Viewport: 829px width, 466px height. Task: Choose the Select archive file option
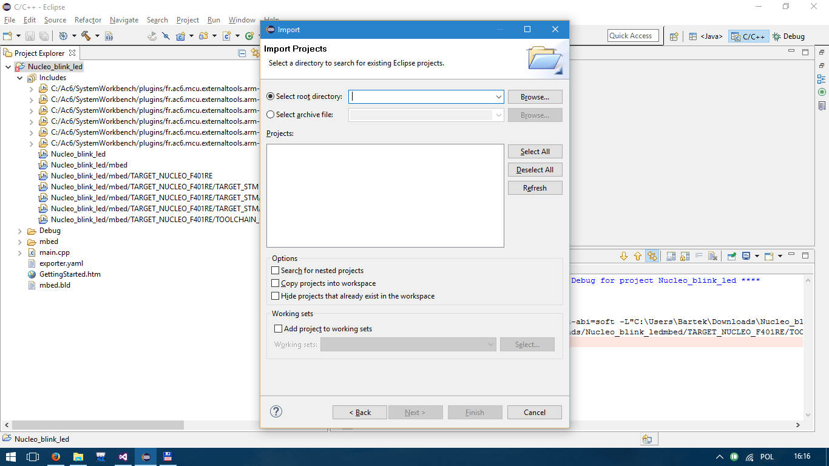pos(271,115)
